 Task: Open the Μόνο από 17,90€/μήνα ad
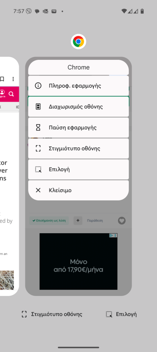(x=78, y=261)
